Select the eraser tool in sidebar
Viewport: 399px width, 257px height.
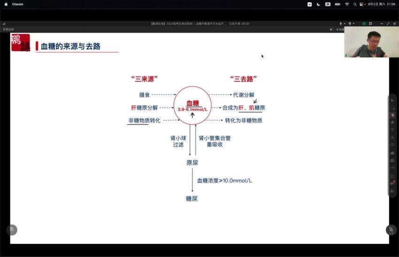coord(392,122)
